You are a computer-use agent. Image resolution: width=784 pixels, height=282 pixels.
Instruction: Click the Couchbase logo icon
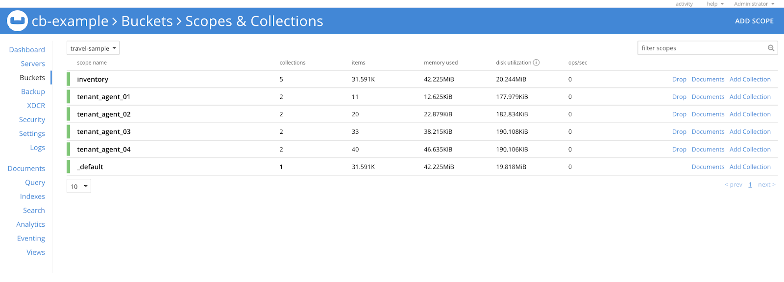coord(17,21)
